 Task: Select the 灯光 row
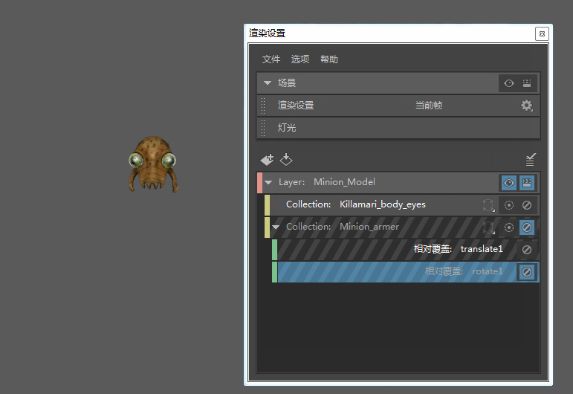coord(398,128)
